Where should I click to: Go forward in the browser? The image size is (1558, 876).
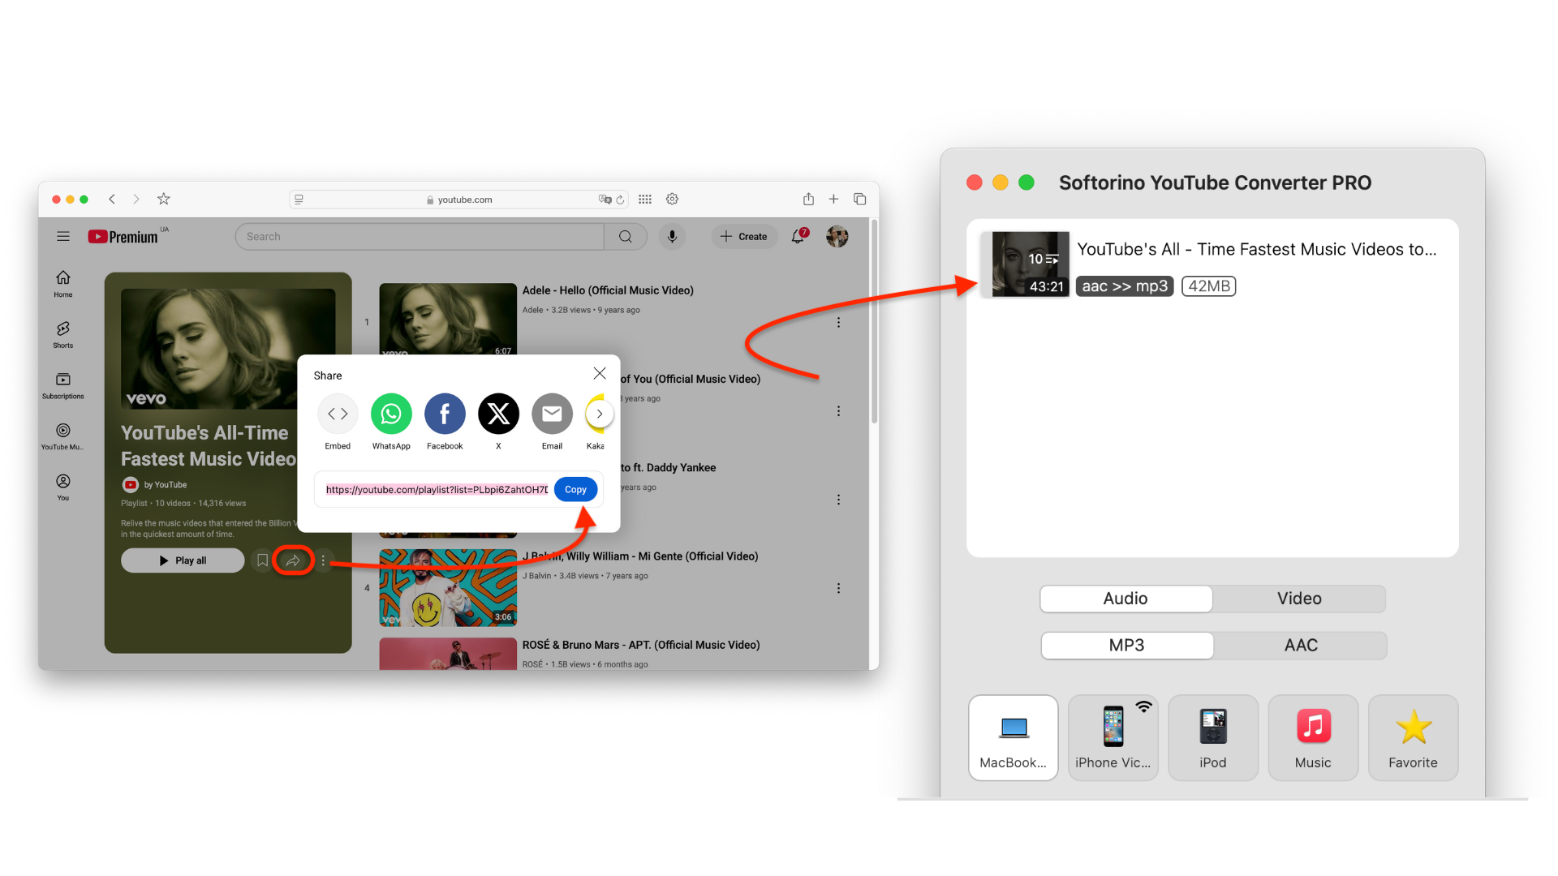click(x=136, y=199)
